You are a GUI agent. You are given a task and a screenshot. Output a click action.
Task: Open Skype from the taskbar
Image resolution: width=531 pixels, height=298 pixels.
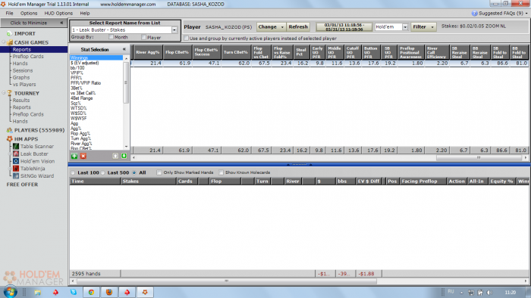(74, 292)
